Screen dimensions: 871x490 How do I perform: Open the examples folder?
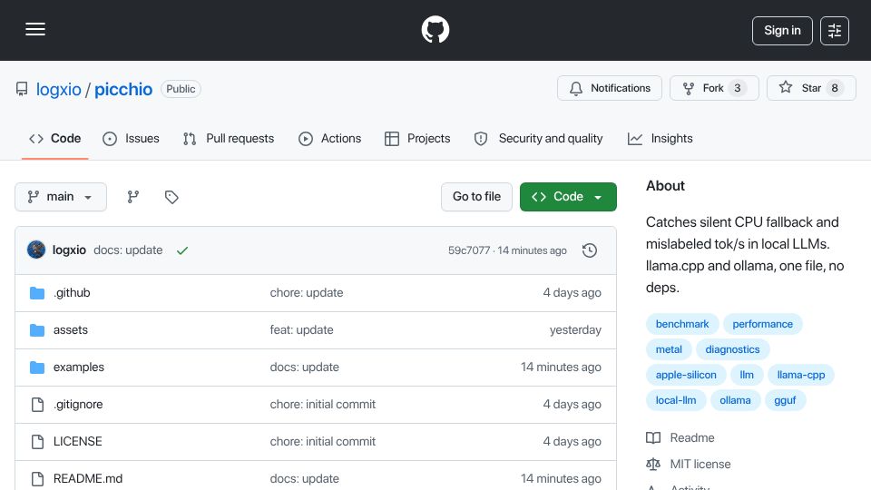(78, 367)
